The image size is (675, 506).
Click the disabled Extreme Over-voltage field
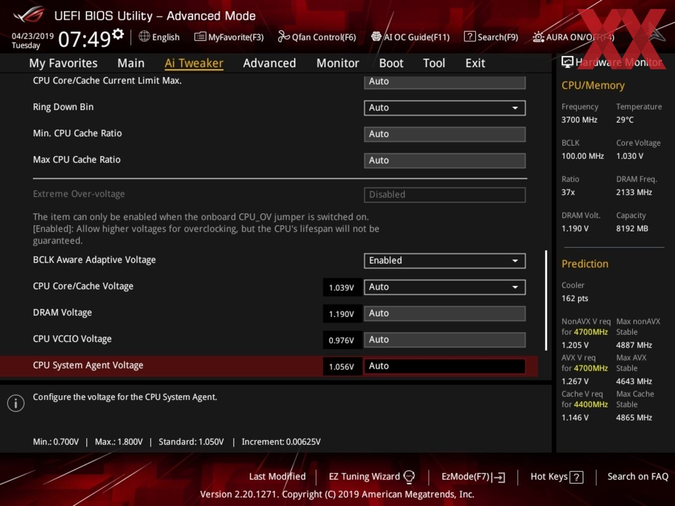tap(445, 194)
